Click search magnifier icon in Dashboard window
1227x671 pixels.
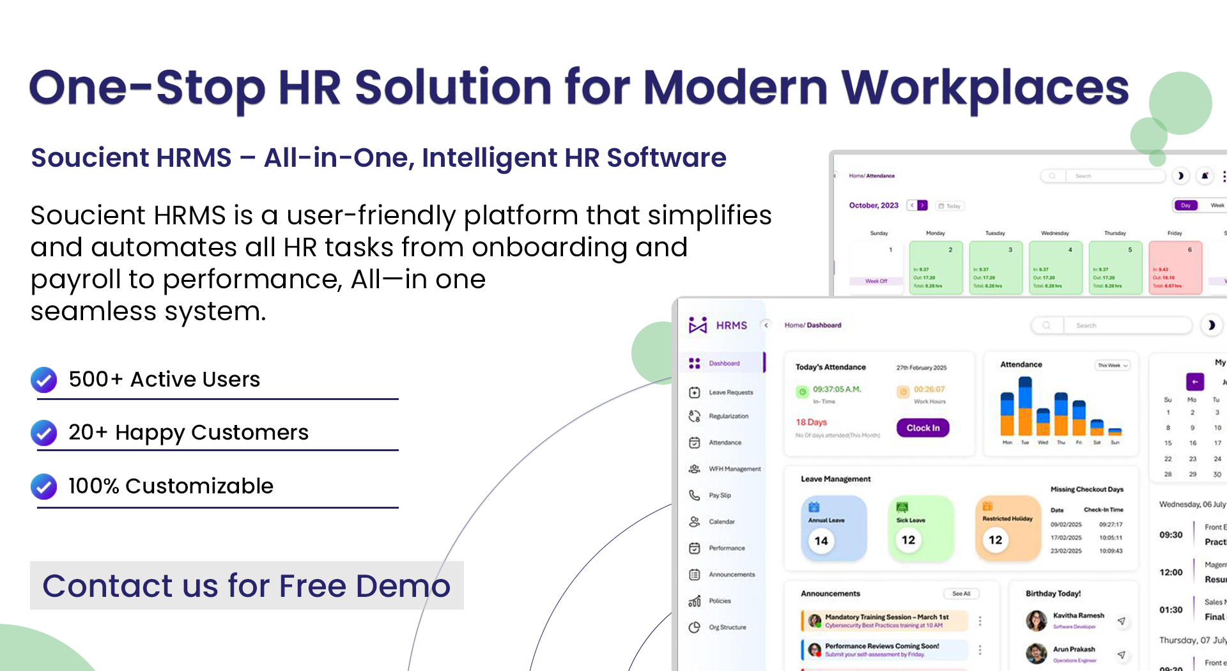(x=1046, y=325)
